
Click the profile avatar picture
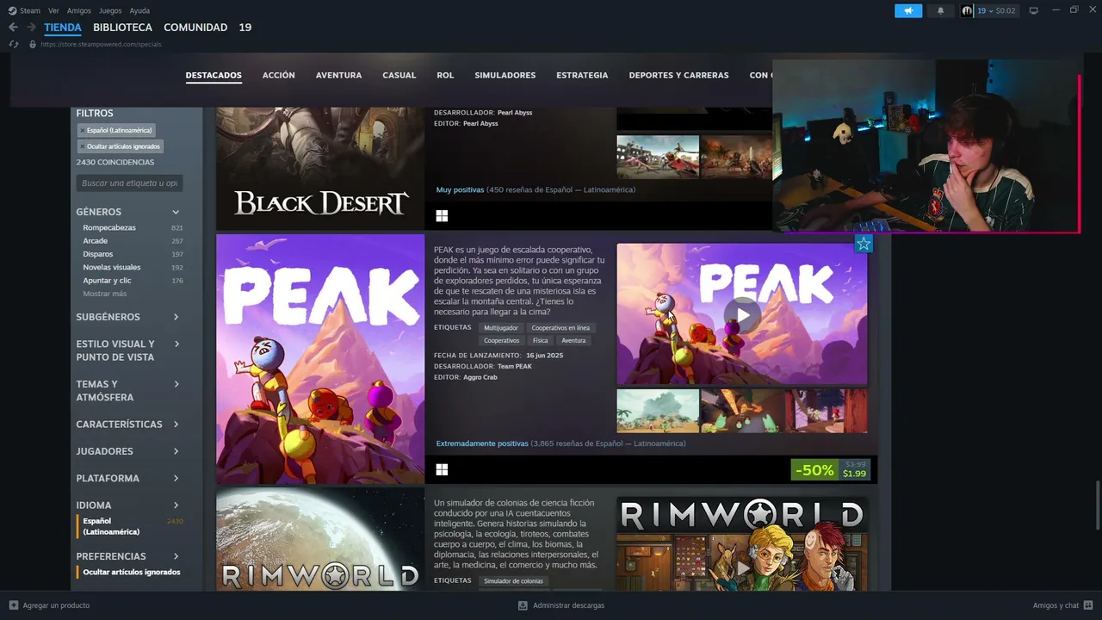click(x=967, y=10)
